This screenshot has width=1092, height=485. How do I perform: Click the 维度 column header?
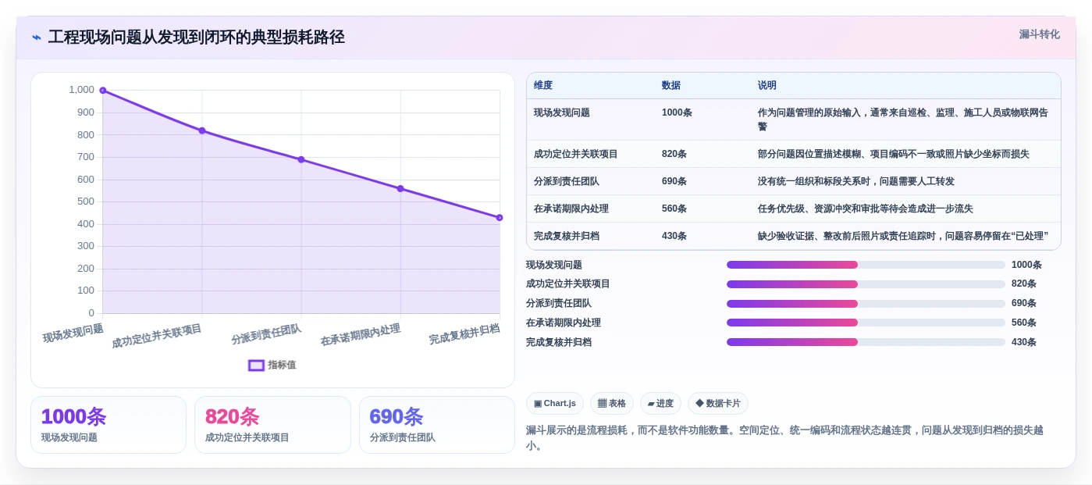tap(543, 85)
